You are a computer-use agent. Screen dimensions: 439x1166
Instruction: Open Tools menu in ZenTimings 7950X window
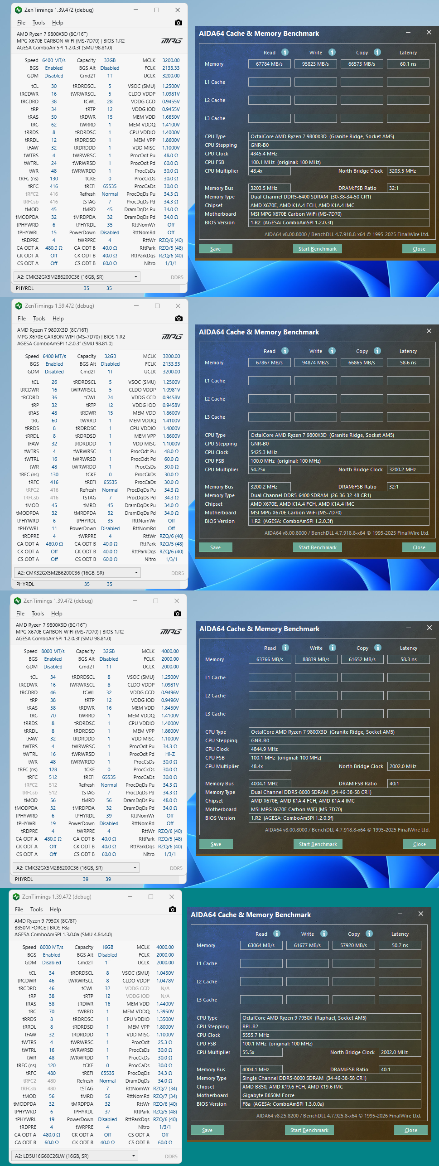coord(36,910)
